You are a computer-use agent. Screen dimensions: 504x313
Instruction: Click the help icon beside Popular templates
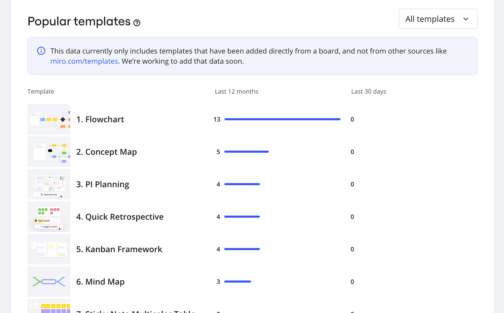point(137,23)
